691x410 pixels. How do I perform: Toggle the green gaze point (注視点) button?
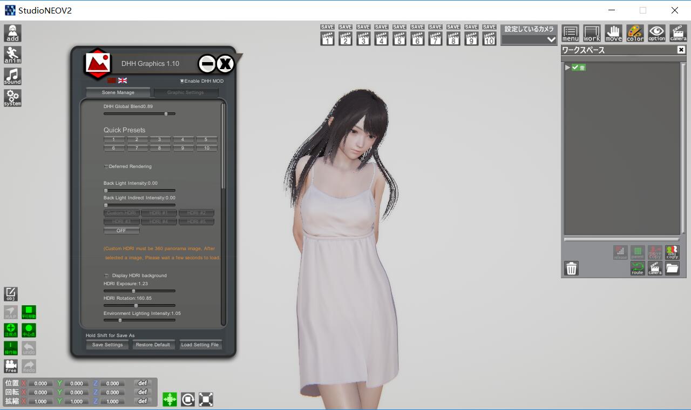click(11, 330)
